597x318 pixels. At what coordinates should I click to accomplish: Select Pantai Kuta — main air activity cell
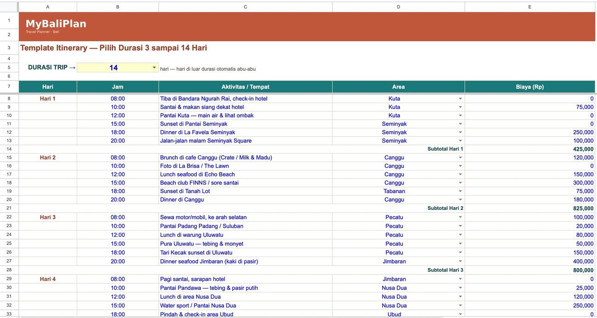click(245, 115)
